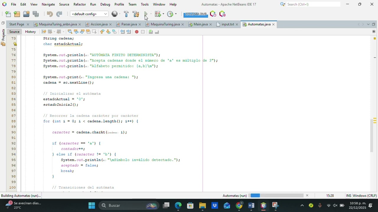The width and height of the screenshot is (378, 212).
Task: Click the Comment lines icon
Action: click(x=151, y=32)
